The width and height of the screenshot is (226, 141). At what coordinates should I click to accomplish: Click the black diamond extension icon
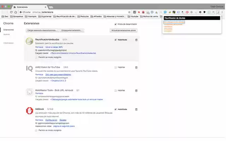coord(204,12)
